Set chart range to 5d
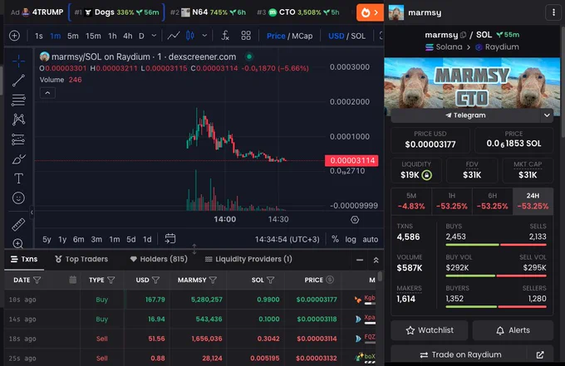Image resolution: width=565 pixels, height=366 pixels. click(x=131, y=239)
